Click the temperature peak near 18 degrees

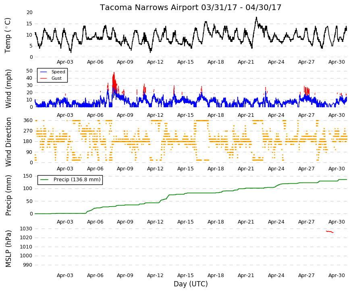[257, 17]
